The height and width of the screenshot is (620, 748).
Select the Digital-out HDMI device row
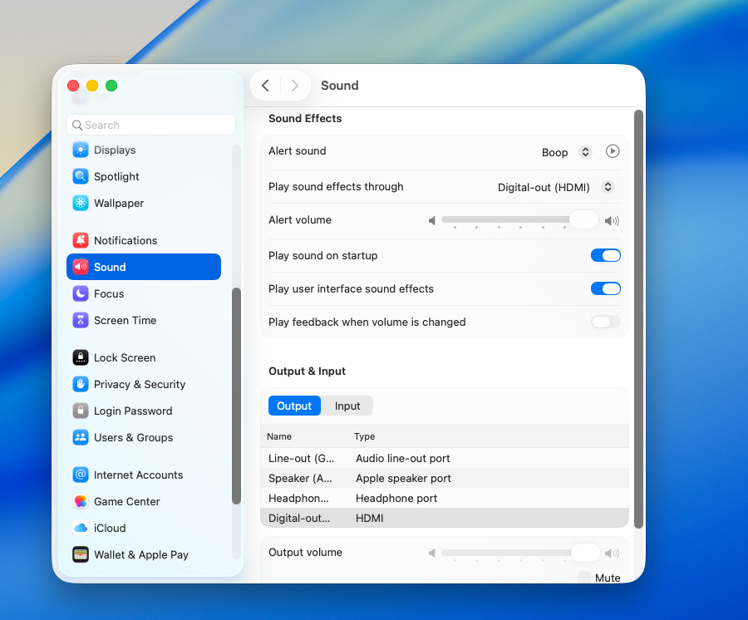click(445, 518)
